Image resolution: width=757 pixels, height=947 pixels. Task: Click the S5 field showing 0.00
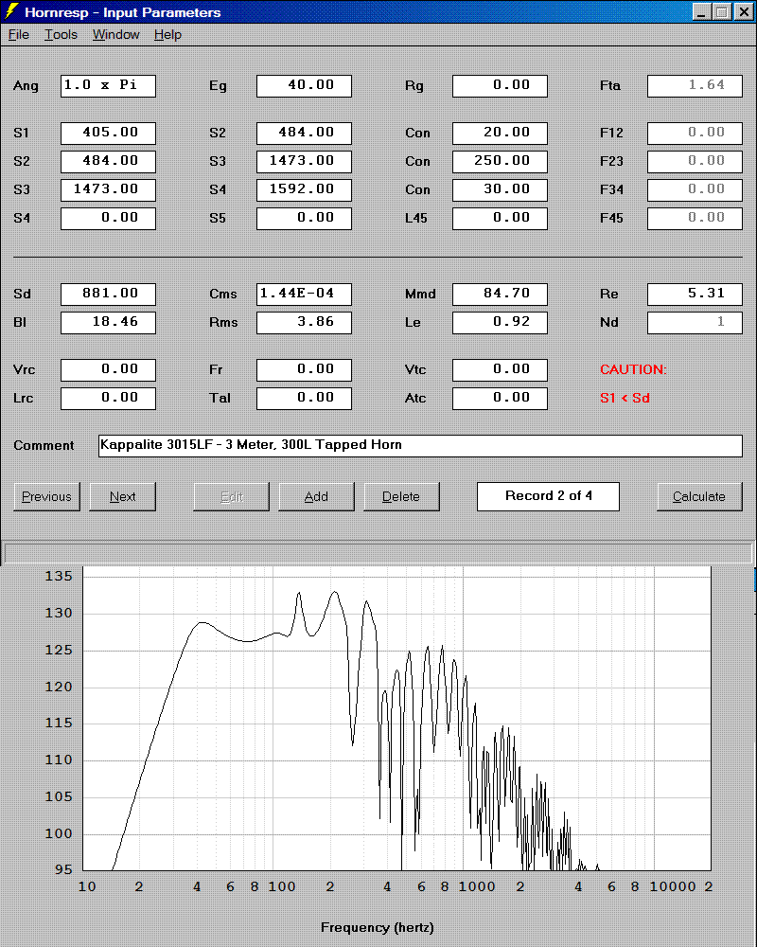304,218
